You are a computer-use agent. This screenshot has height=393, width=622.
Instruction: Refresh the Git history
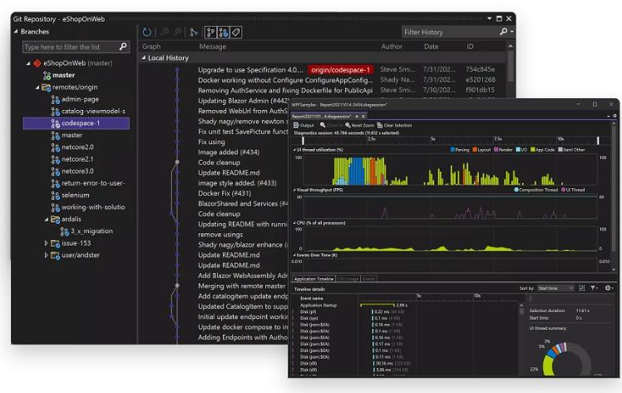click(147, 32)
